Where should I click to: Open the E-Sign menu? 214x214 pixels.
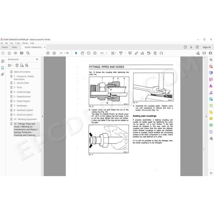click(18, 43)
